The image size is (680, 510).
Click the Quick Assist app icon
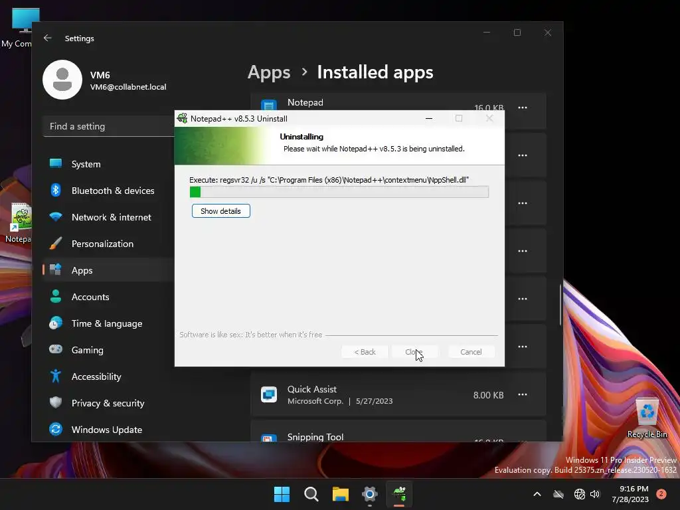[269, 394]
